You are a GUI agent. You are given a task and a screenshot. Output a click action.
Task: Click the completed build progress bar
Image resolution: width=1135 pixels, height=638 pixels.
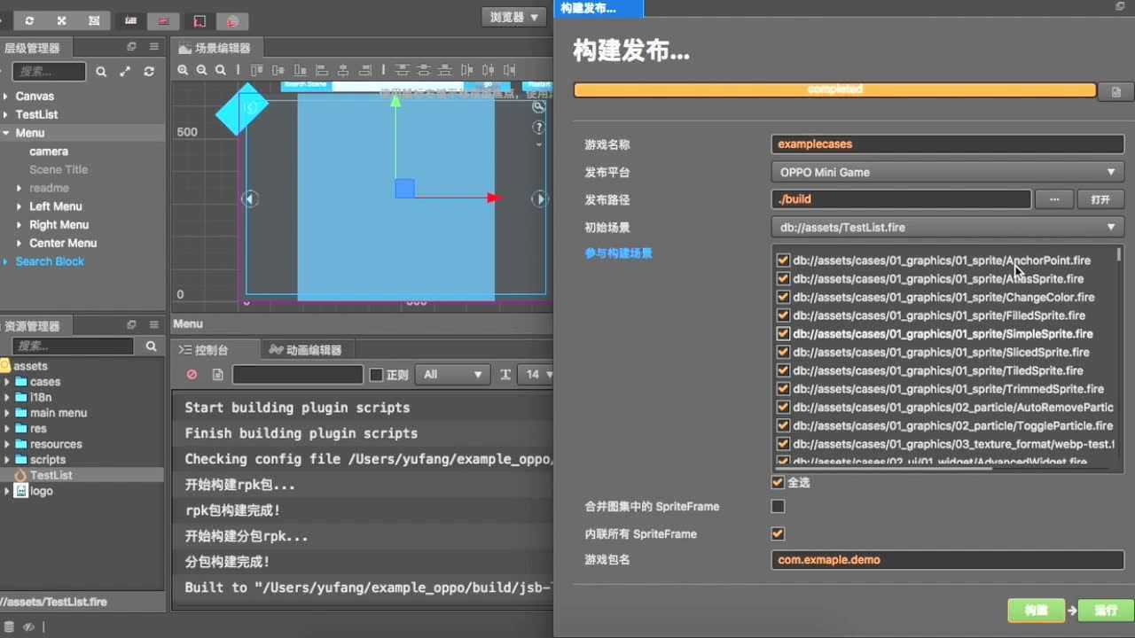click(834, 89)
